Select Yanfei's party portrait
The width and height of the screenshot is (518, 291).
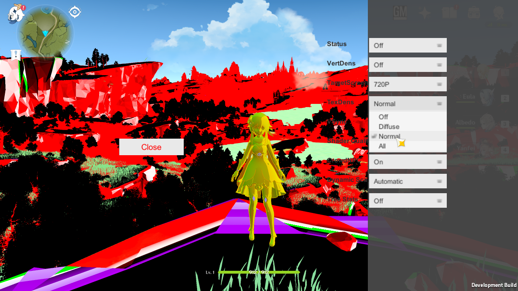click(x=487, y=149)
